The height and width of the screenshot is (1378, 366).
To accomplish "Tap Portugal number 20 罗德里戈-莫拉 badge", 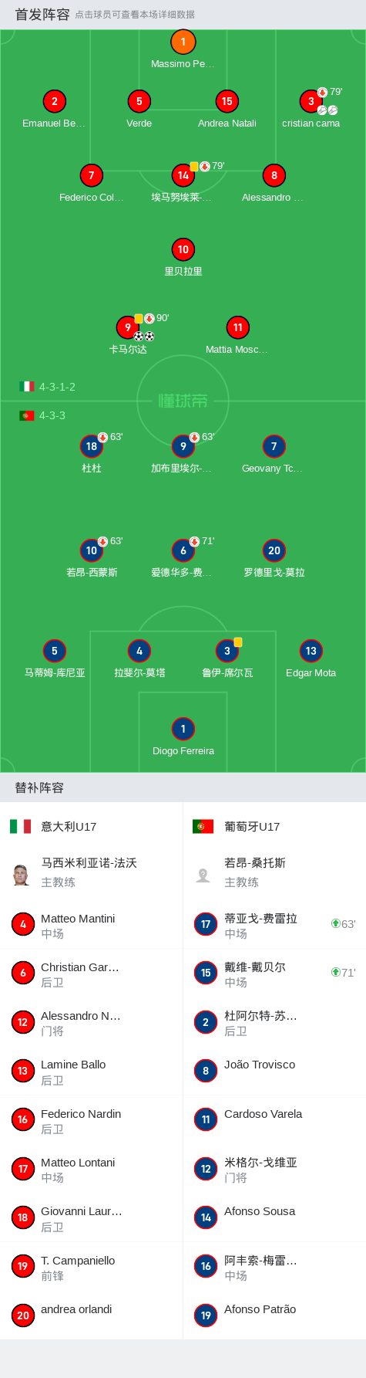I will click(x=274, y=550).
